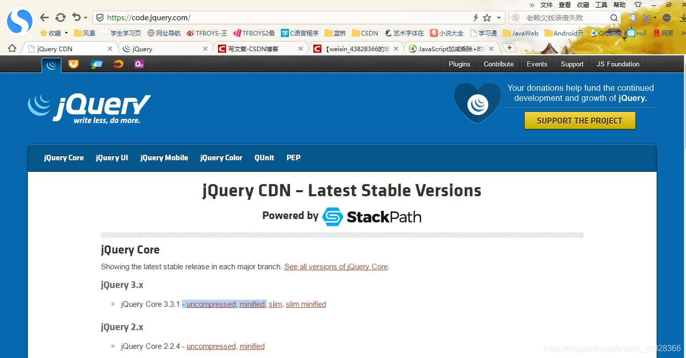Screen dimensions: 686x358
Task: Open the 网址导航 bookmark
Action: (x=164, y=33)
